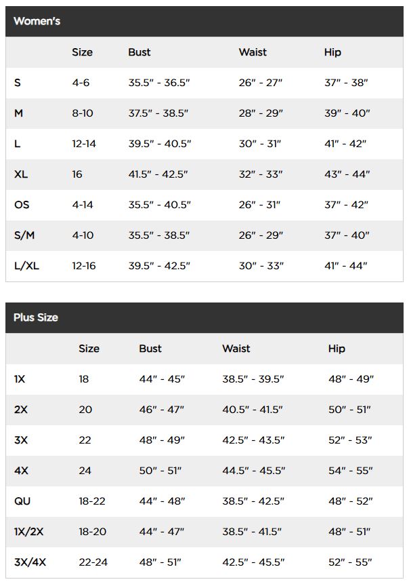Viewport: 409px width, 586px height.
Task: Click the S/M row label
Action: (24, 235)
